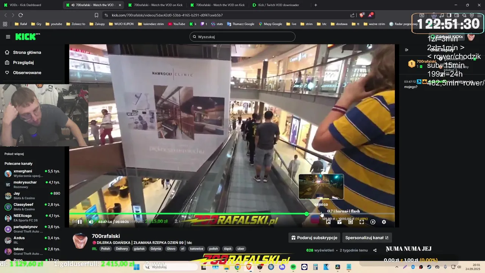Click the 700rafalski channel name

pyautogui.click(x=106, y=236)
